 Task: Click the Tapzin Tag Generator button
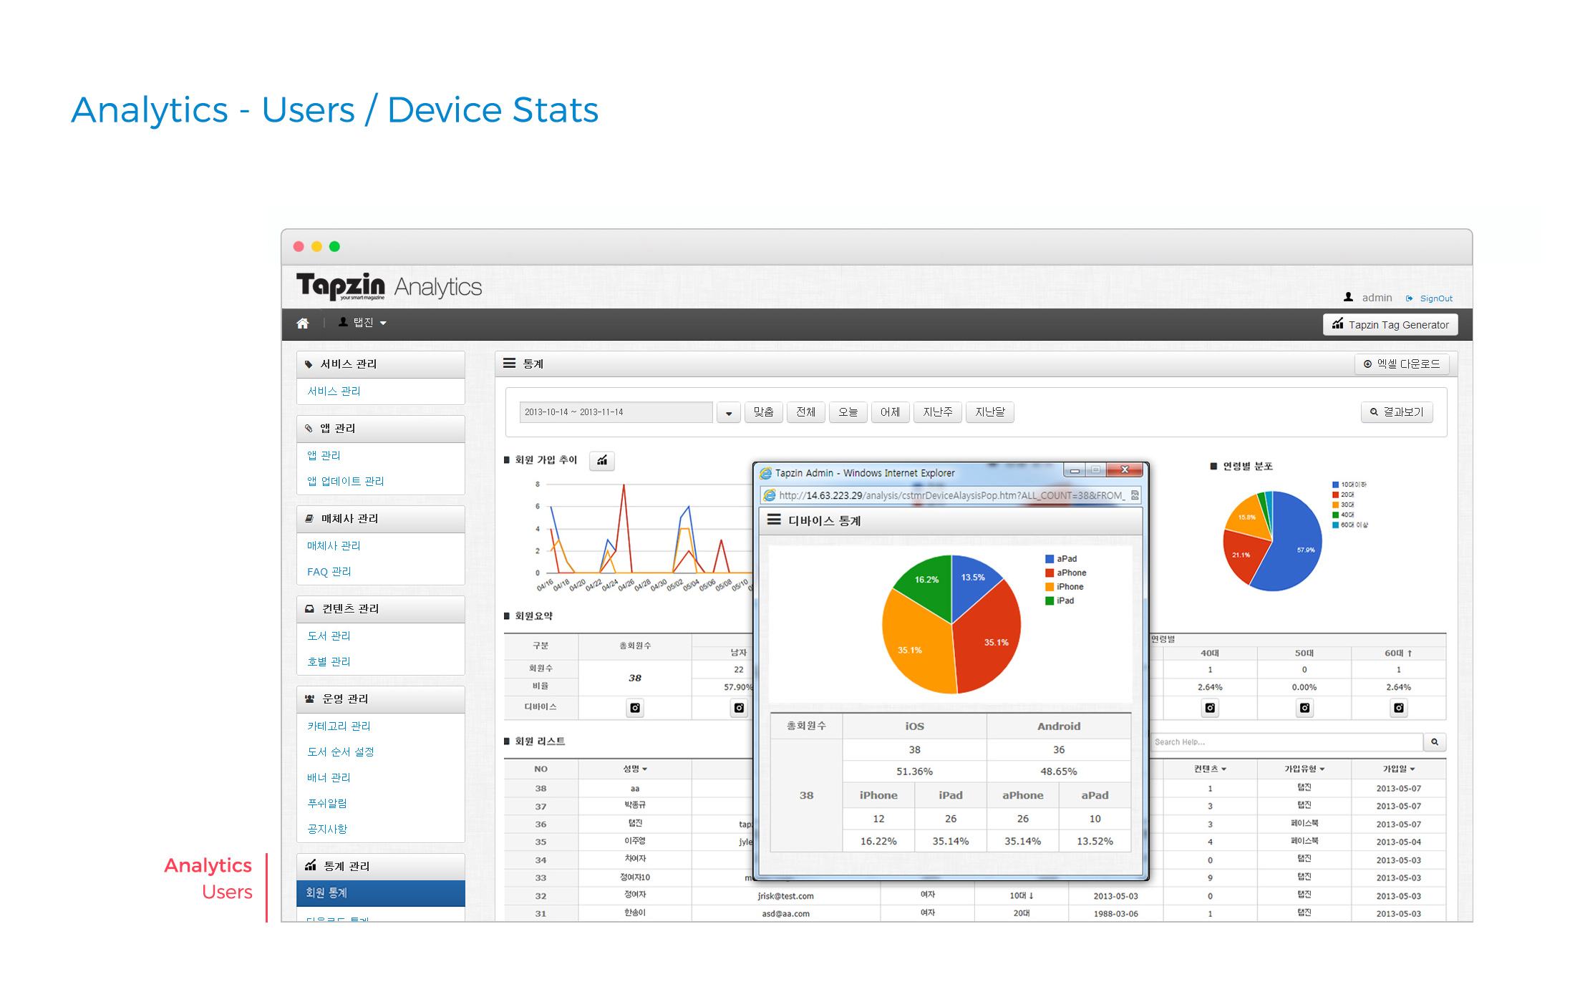[x=1390, y=324]
